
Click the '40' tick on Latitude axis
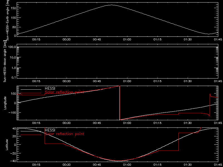point(14,129)
